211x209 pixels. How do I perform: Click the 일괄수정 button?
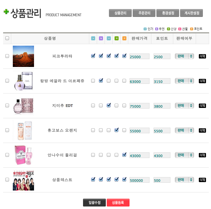point(94,203)
